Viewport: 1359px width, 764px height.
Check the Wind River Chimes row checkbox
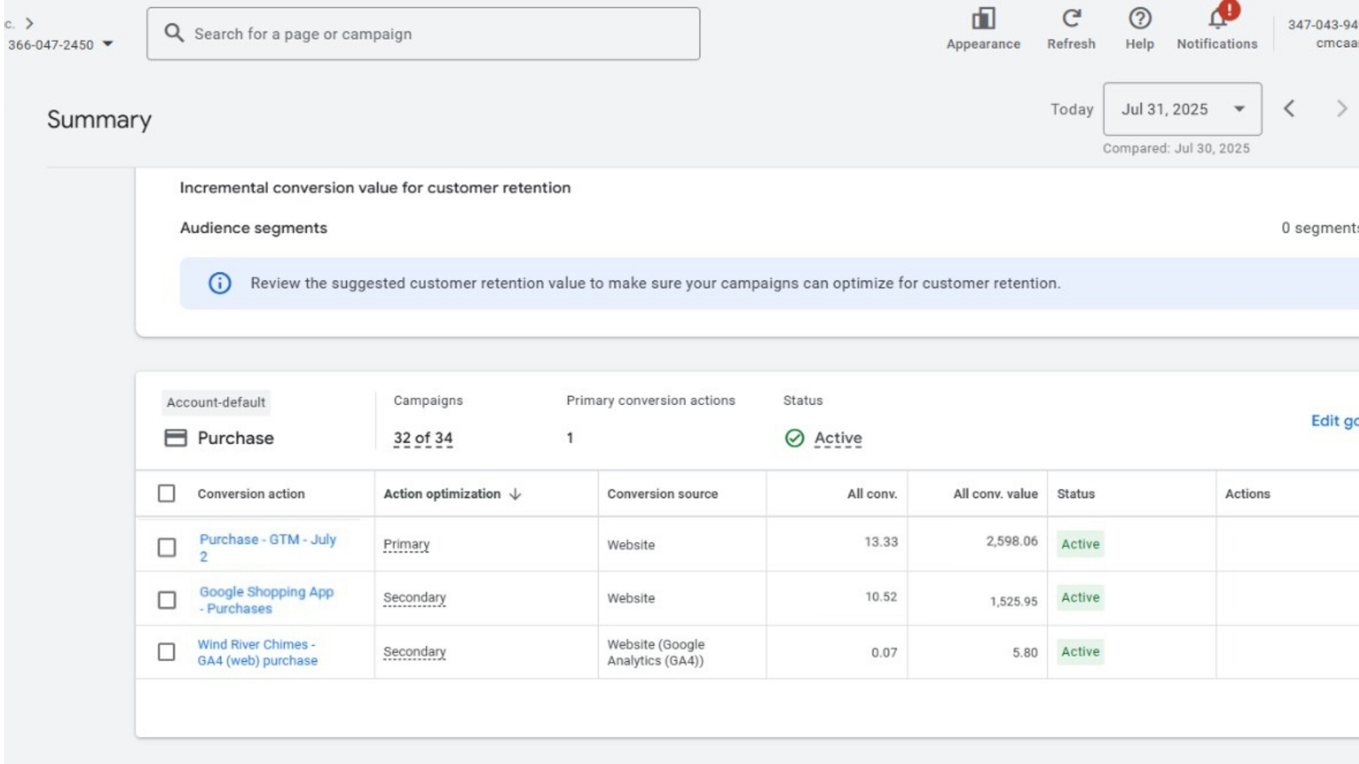click(x=167, y=651)
